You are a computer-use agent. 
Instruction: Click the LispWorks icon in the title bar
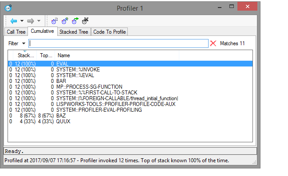(8, 8)
